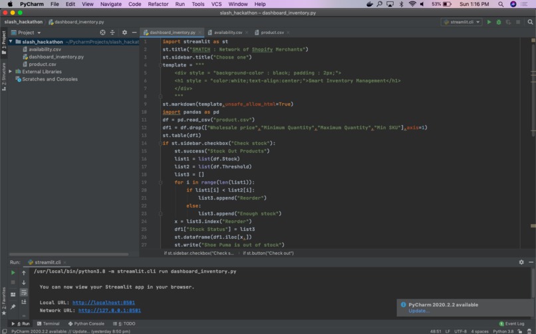Open the Python Console tool window
Viewport: 536px width, 334px height.
(x=86, y=324)
